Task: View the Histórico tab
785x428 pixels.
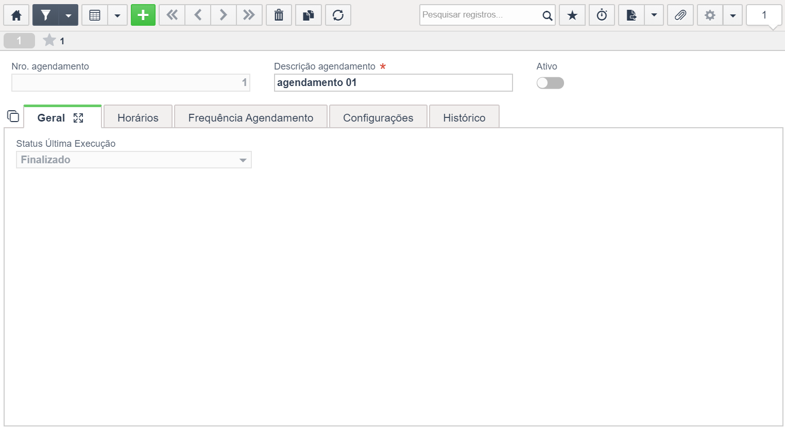Action: click(x=464, y=117)
